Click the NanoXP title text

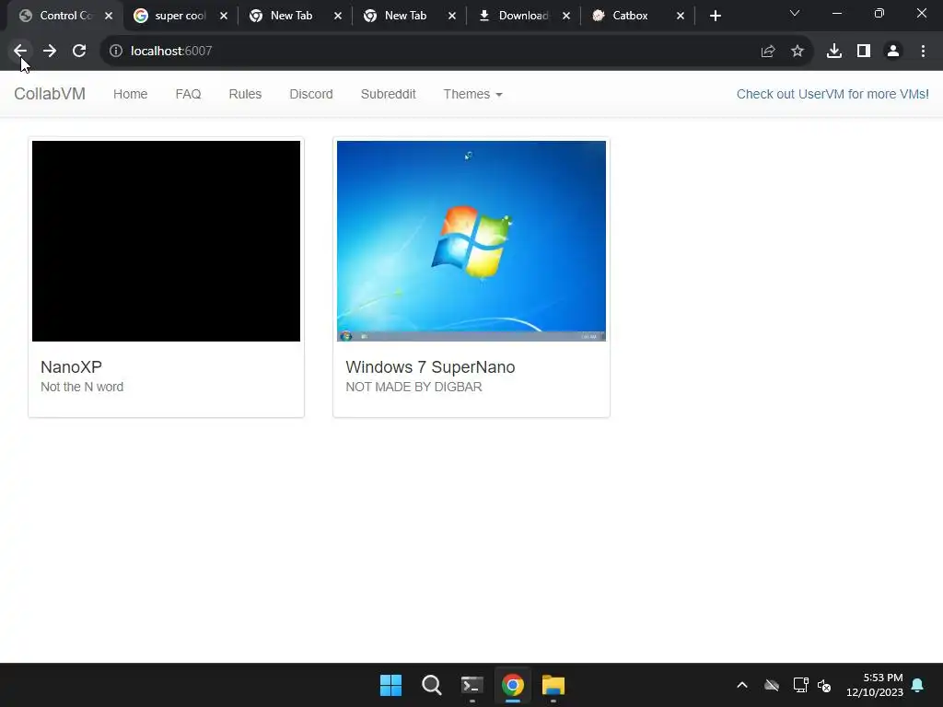[x=71, y=366]
